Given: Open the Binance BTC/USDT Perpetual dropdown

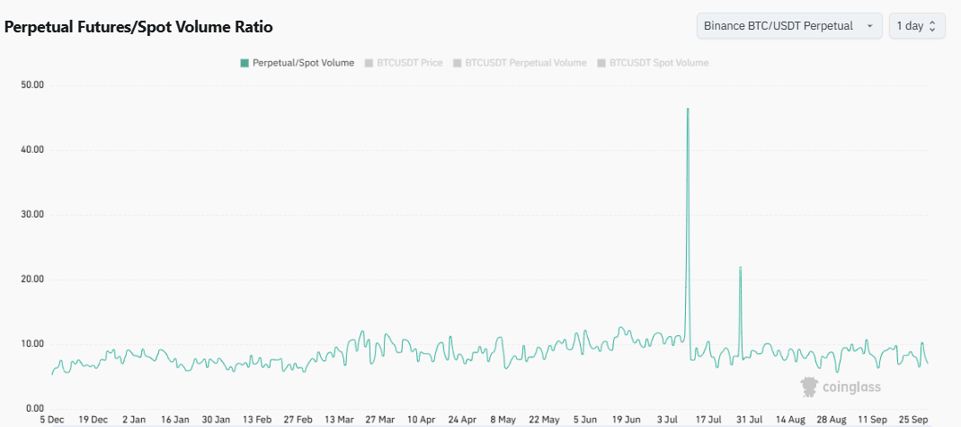Looking at the screenshot, I should (779, 26).
